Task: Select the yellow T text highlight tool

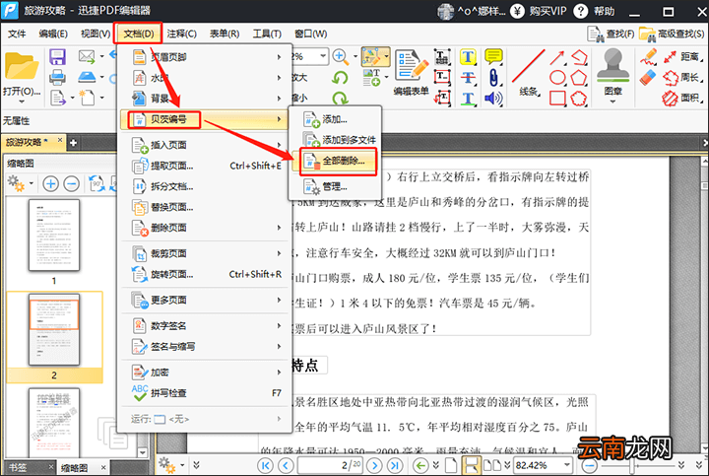Action: coord(468,57)
